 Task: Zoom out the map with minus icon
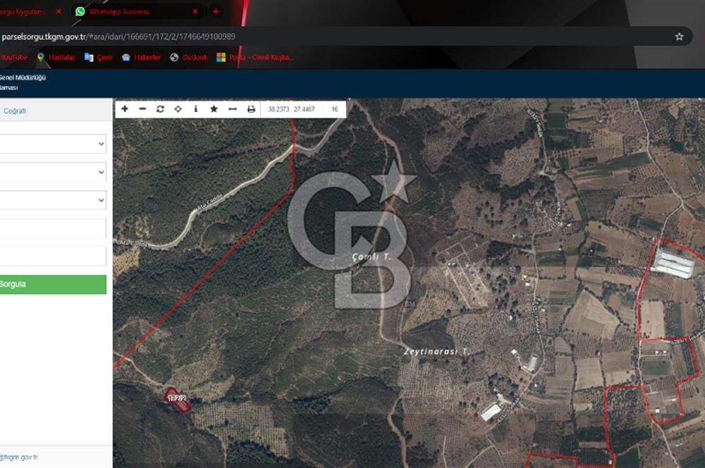[142, 109]
